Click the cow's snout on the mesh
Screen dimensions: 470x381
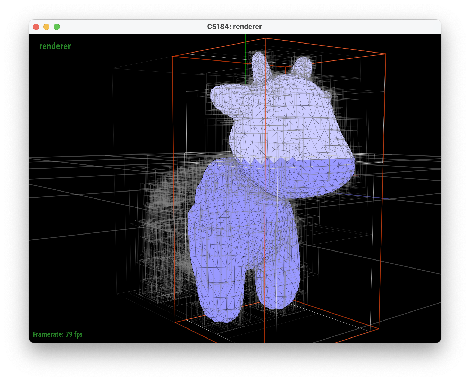222,97
